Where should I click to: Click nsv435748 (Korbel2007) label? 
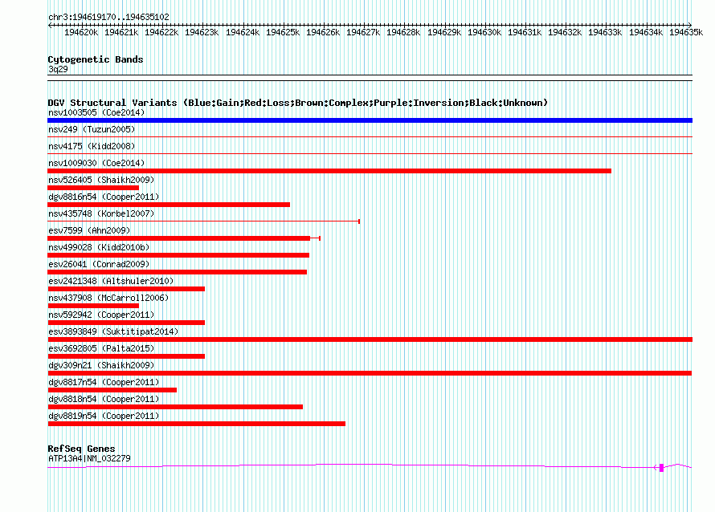[x=101, y=213]
